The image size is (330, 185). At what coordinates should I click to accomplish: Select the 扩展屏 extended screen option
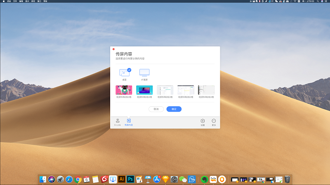click(x=144, y=73)
